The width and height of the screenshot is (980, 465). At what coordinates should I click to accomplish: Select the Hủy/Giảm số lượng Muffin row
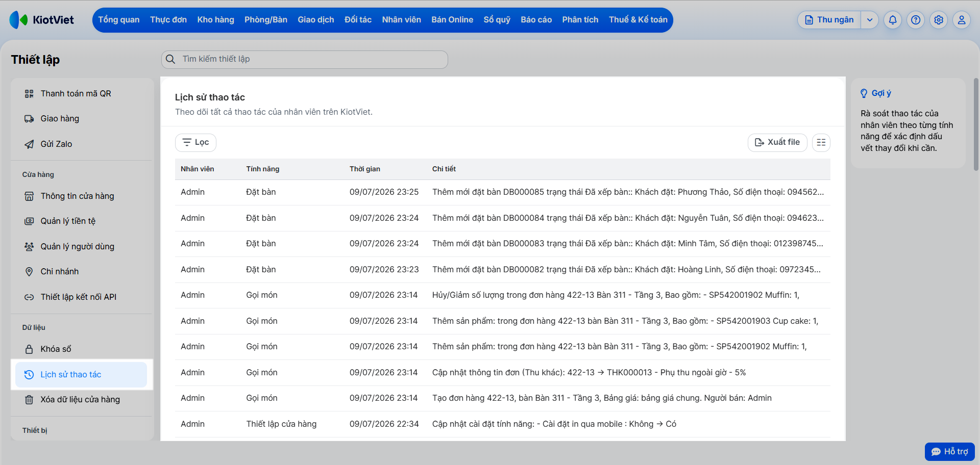tap(503, 295)
